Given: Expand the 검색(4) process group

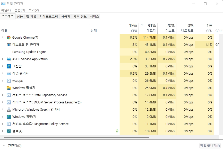Looking at the screenshot, I should (2, 131).
